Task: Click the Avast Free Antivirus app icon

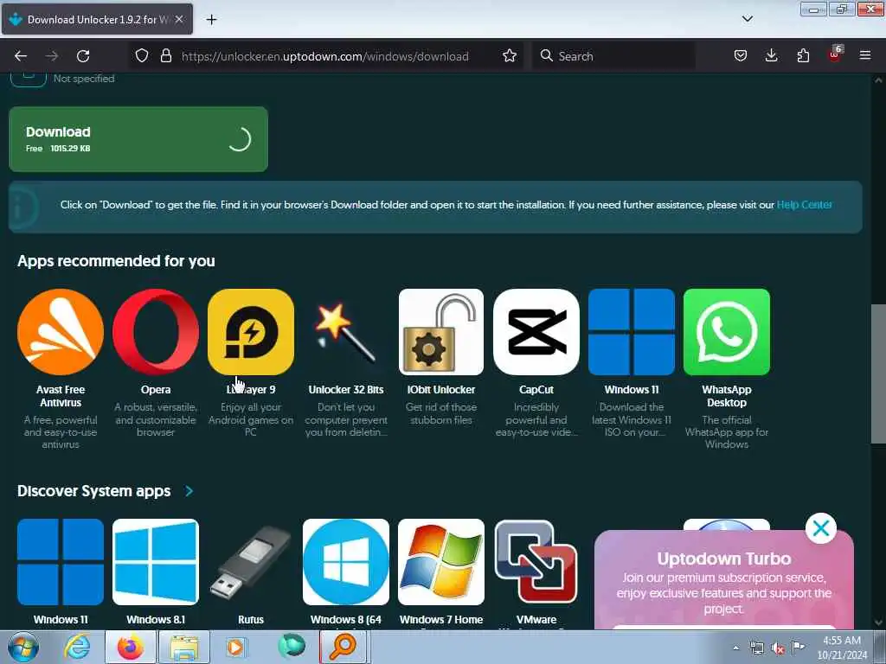Action: (61, 332)
